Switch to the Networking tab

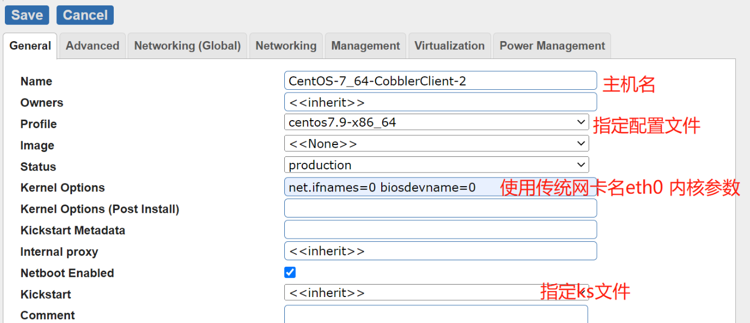pos(286,46)
